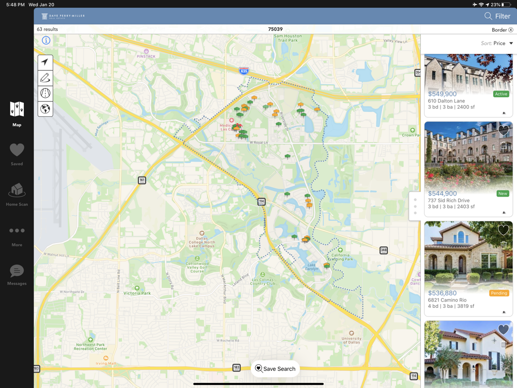Toggle the road boundary map tool
The height and width of the screenshot is (388, 517).
click(x=45, y=93)
